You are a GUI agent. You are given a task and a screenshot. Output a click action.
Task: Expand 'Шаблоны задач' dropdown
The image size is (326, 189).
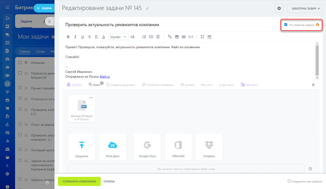[305, 8]
